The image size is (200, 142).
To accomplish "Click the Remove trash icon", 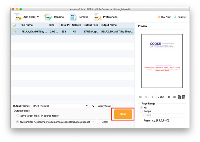I will click(73, 17).
